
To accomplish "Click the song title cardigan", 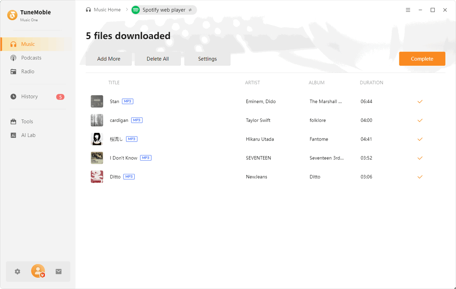I will pyautogui.click(x=119, y=120).
